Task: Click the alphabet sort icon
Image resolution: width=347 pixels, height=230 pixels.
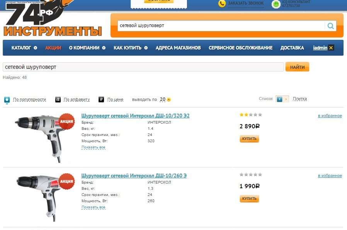Action: coord(58,100)
